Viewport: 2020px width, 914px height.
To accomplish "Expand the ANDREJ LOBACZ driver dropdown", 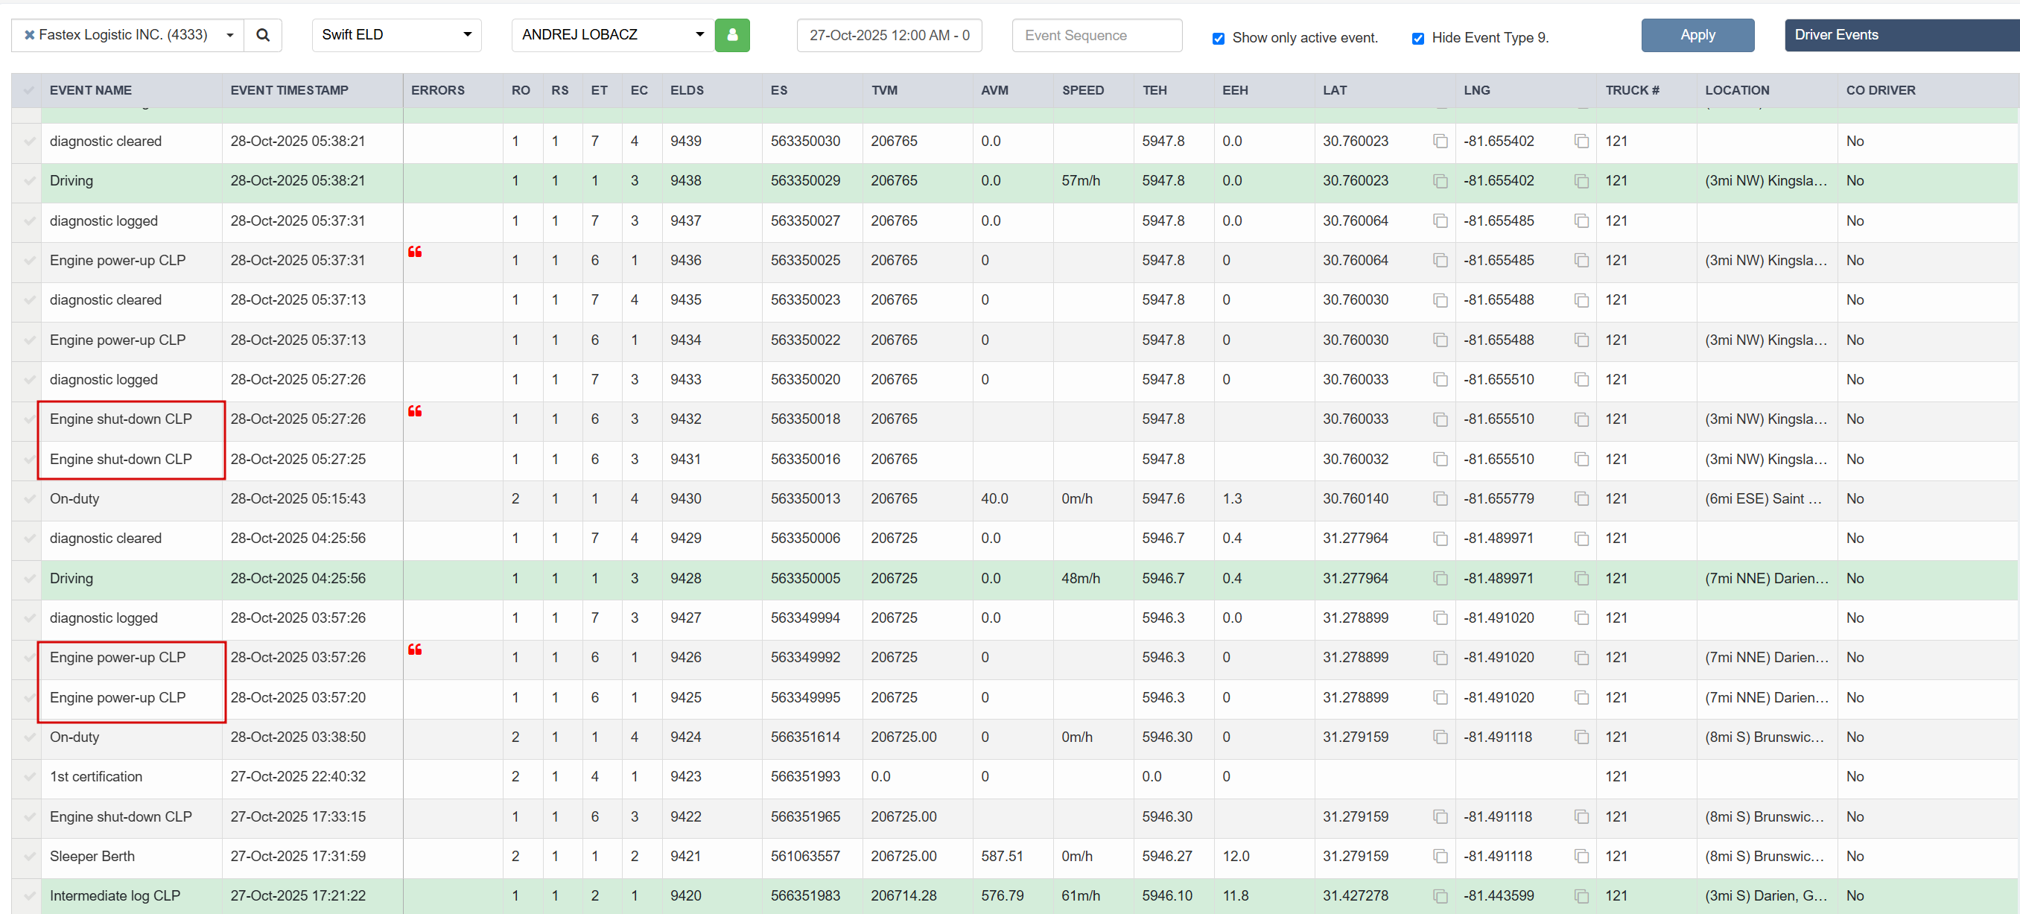I will 699,34.
